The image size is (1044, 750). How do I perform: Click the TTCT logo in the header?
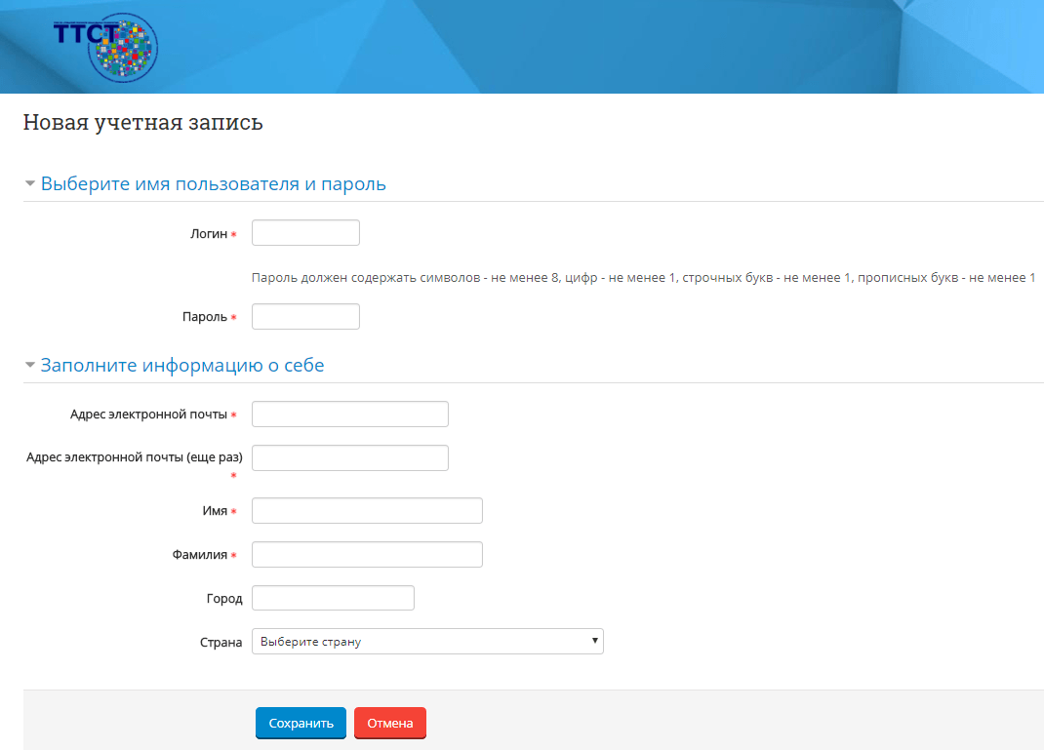(105, 44)
